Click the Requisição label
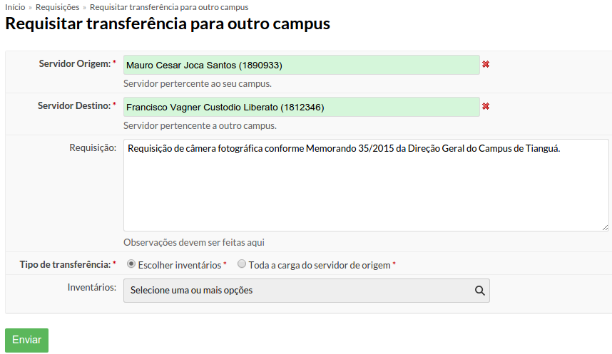Screen dimensions: 612x354 [x=93, y=147]
